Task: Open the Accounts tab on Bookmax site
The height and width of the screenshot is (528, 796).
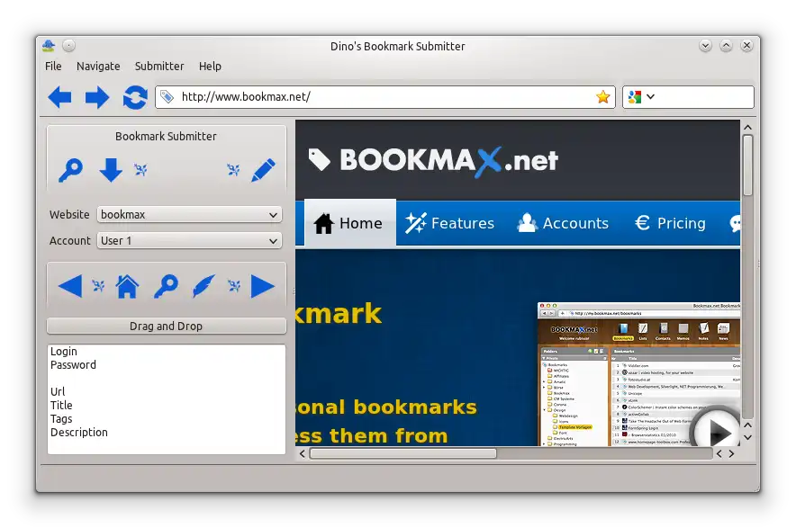Action: 563,223
